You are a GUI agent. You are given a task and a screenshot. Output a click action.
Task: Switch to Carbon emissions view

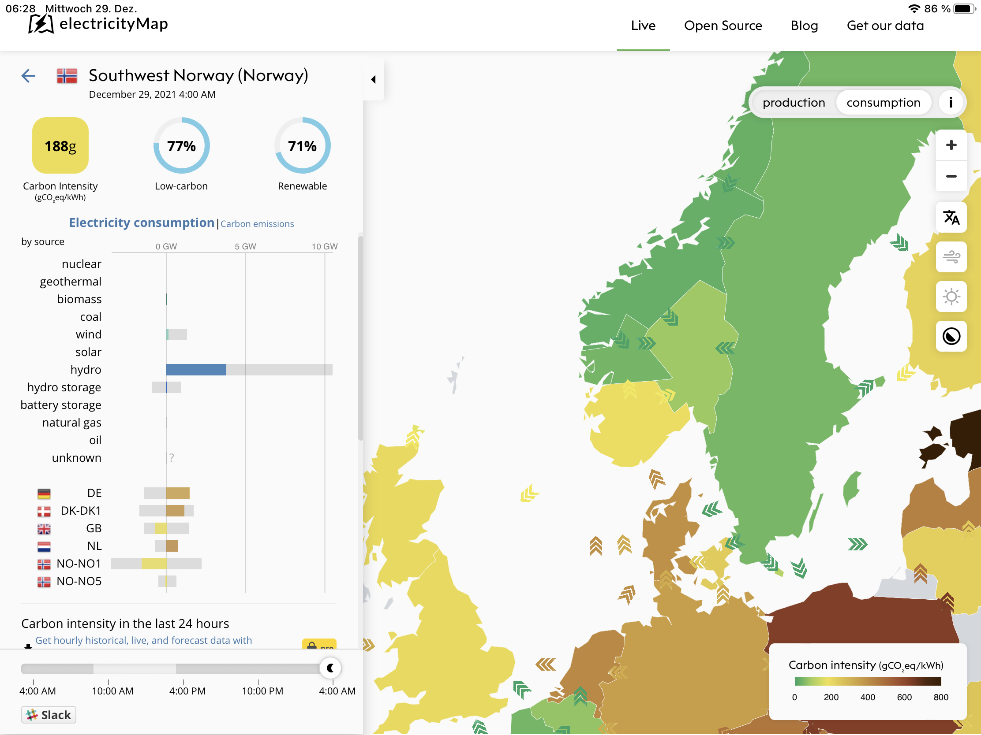coord(257,224)
